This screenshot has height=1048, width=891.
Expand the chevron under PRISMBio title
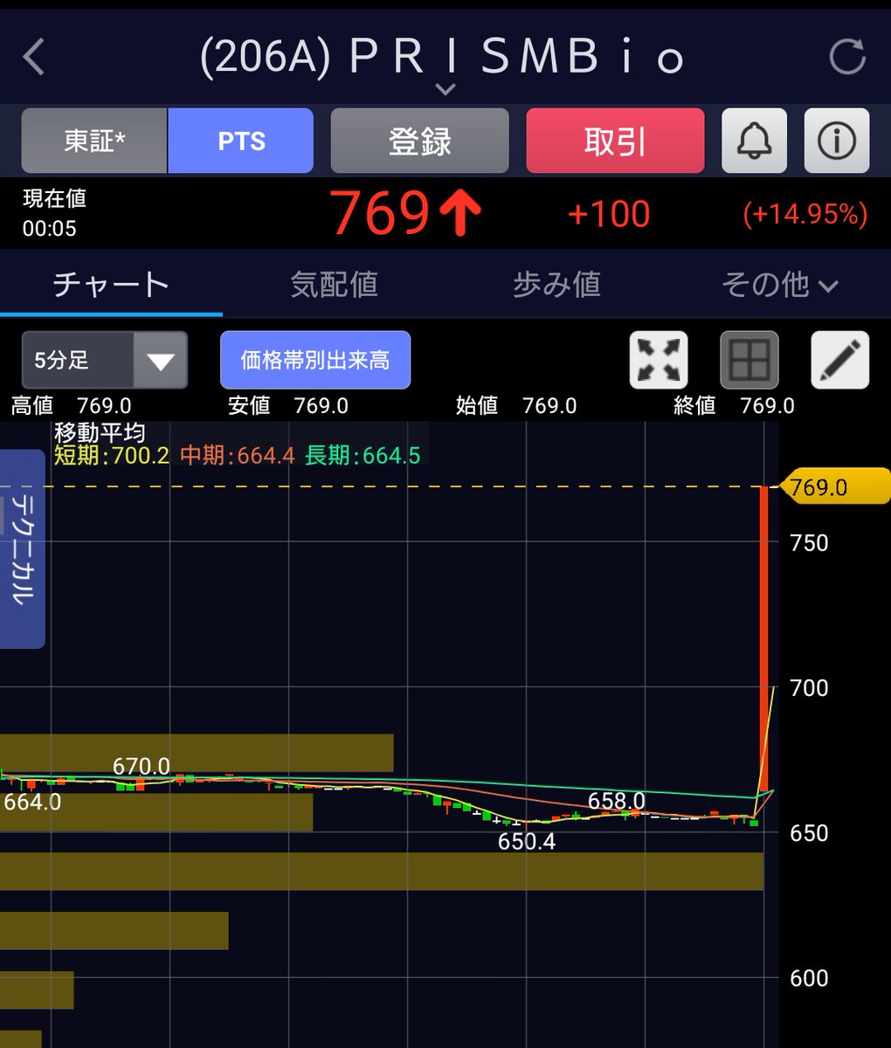445,89
